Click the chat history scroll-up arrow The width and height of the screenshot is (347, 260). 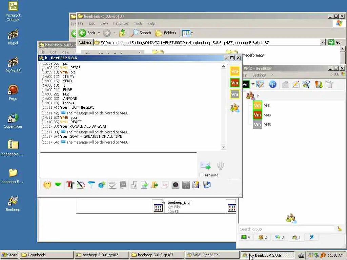223,66
